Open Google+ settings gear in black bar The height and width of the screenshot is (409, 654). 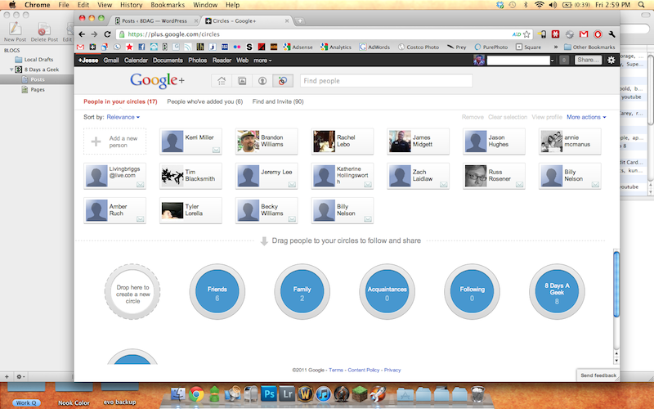click(611, 60)
